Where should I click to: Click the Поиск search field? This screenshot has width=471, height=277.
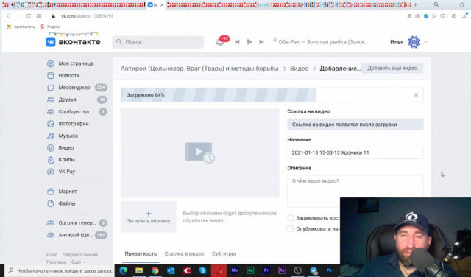click(x=158, y=42)
